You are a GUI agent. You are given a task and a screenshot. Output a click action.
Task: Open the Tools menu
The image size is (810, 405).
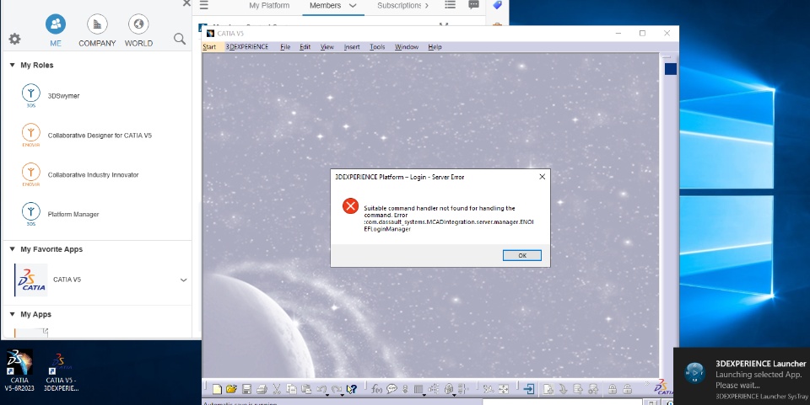click(x=377, y=47)
